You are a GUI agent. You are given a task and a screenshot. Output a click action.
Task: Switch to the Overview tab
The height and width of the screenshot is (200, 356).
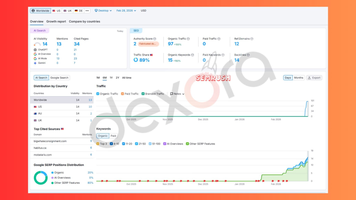pyautogui.click(x=37, y=22)
